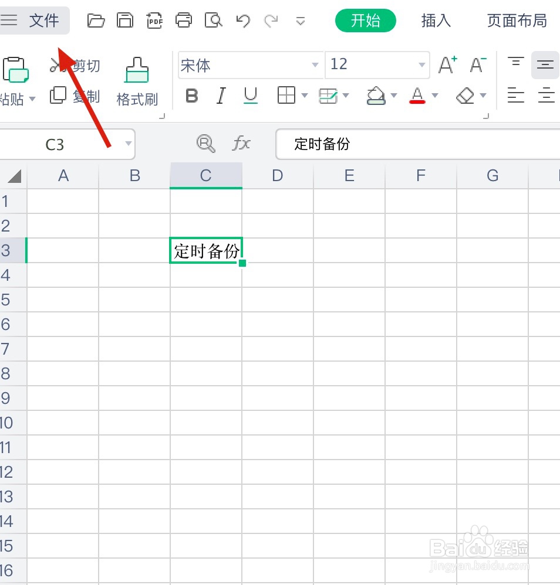Expand the fill color dropdown arrow
Screen dimensions: 560x585
[x=394, y=96]
